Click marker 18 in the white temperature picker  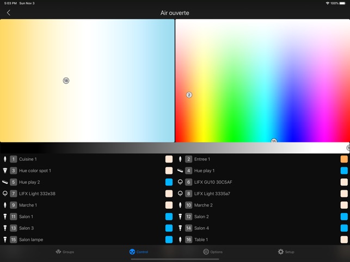tap(66, 80)
